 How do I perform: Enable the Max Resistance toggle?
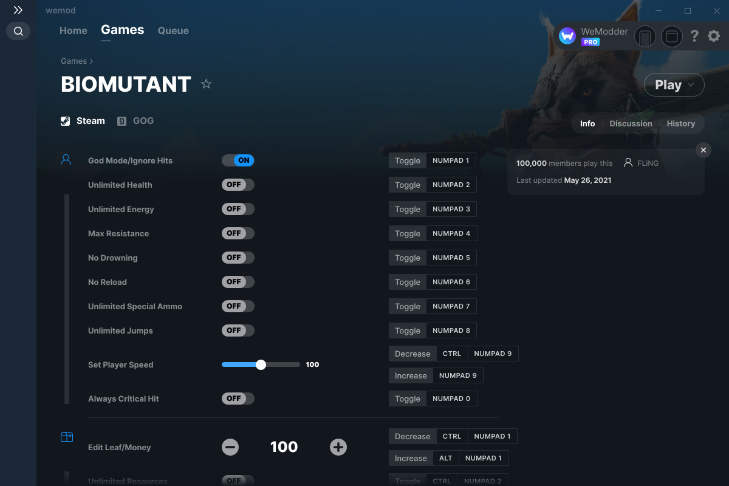pos(238,233)
